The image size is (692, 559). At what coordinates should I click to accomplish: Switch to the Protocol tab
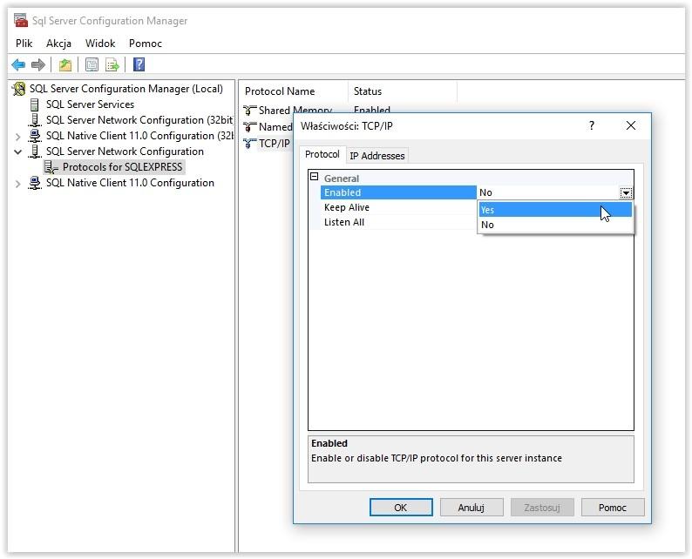pyautogui.click(x=322, y=154)
